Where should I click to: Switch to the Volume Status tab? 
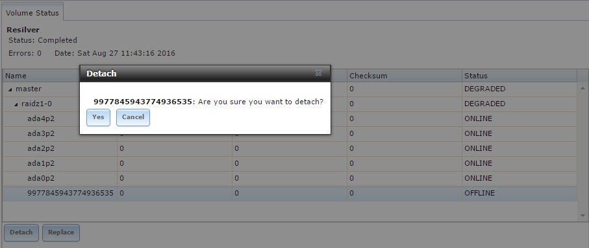click(32, 13)
